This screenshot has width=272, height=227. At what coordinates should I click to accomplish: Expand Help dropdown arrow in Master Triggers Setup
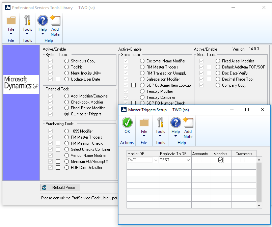175,136
